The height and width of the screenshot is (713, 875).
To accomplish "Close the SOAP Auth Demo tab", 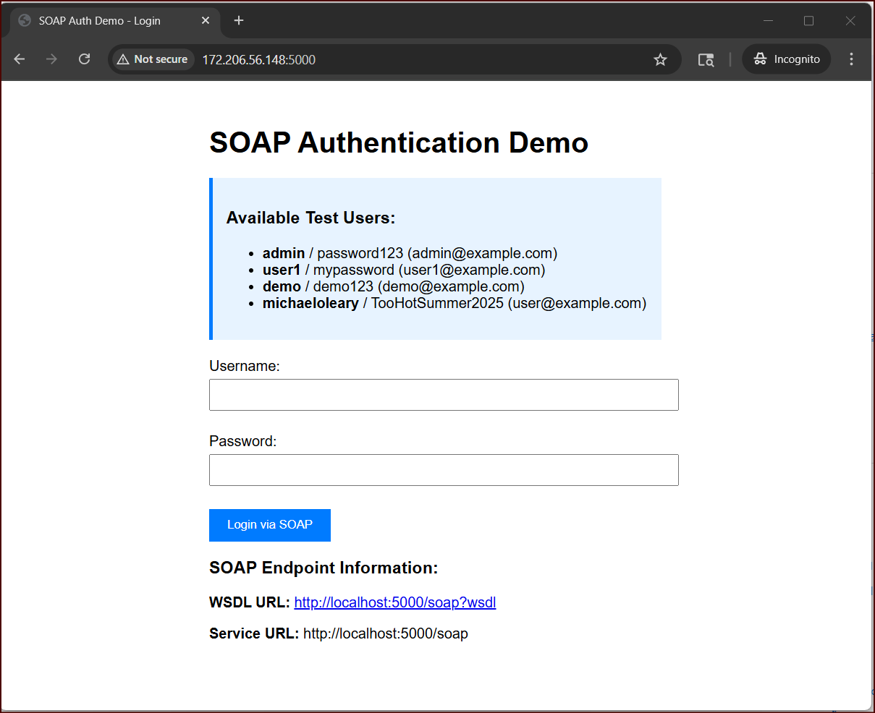I will tap(206, 20).
